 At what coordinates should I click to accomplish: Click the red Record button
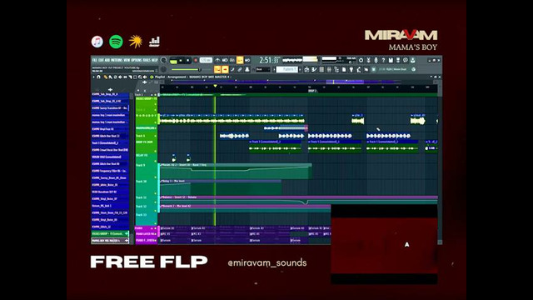pos(196,60)
